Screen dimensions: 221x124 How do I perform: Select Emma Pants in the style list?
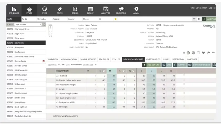(20, 61)
